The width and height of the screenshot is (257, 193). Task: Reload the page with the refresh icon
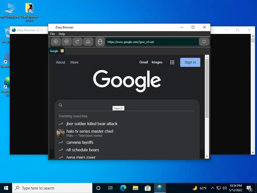point(77,41)
